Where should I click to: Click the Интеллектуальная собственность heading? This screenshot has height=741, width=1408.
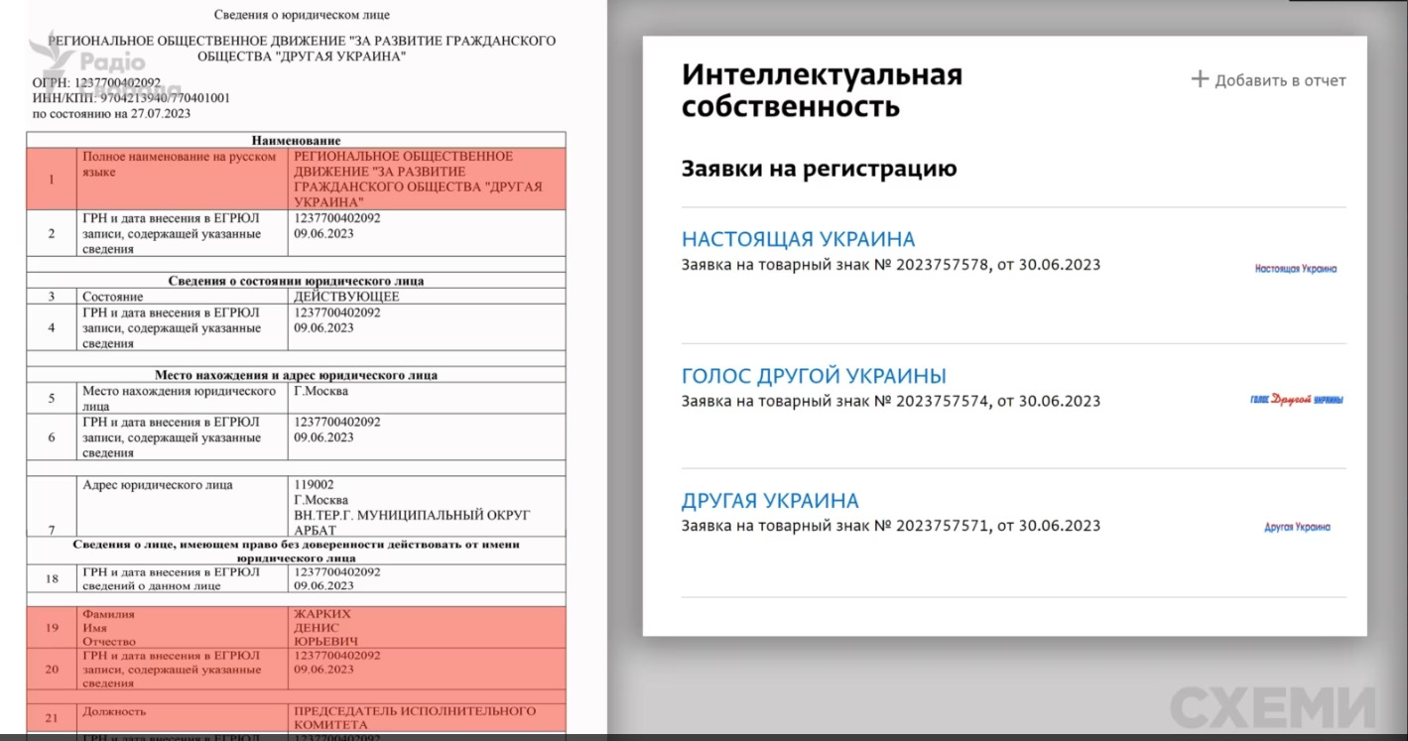pos(822,90)
